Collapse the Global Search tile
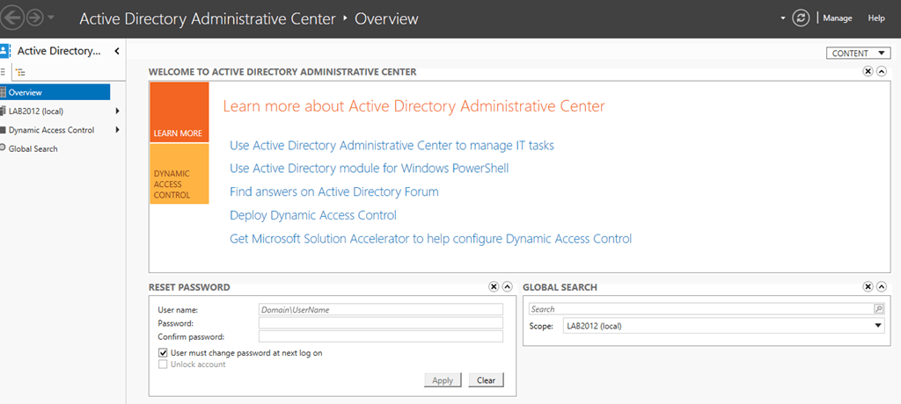Viewport: 901px width, 404px height. point(881,287)
